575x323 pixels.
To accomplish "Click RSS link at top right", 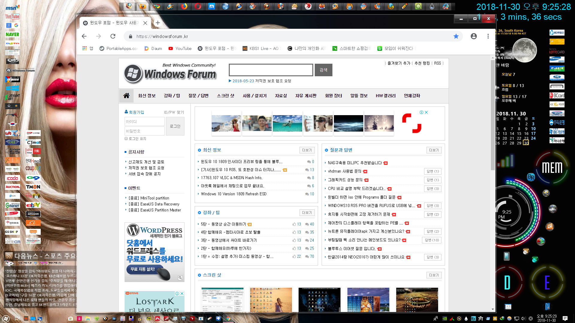I will pyautogui.click(x=438, y=63).
